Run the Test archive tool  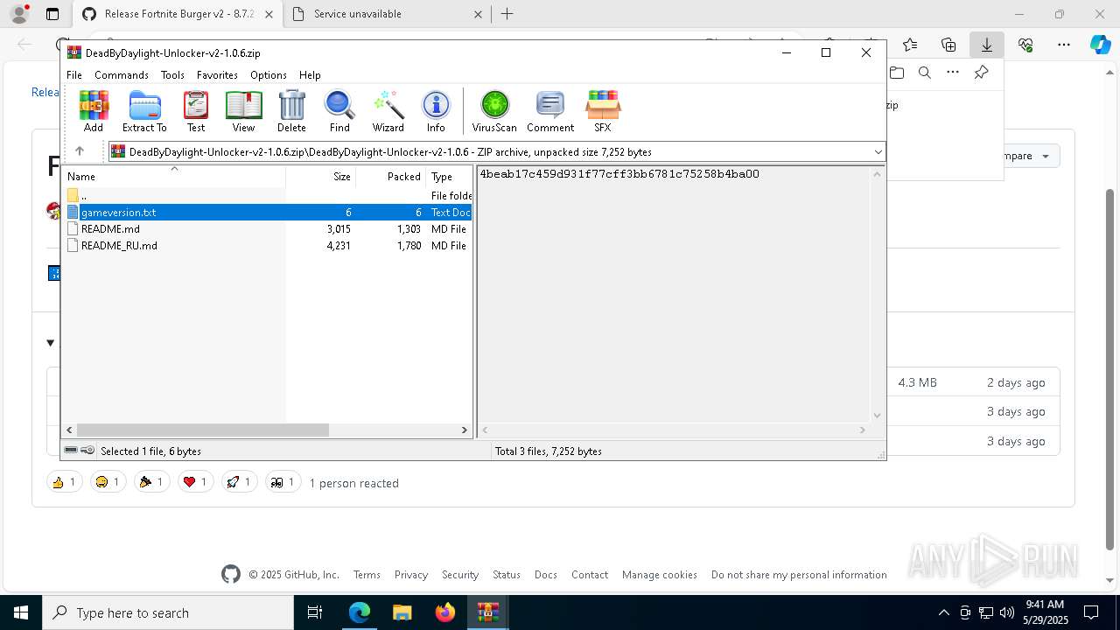pos(196,111)
